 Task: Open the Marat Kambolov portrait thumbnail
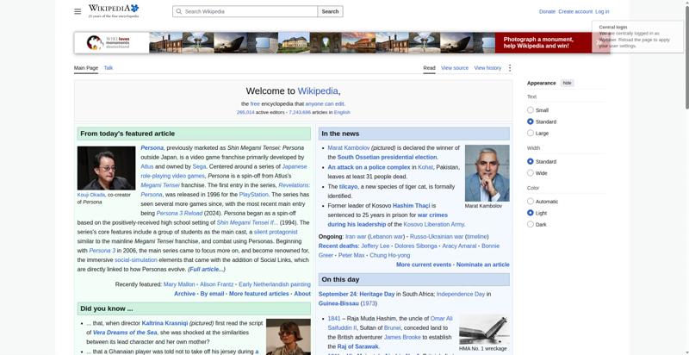click(487, 173)
